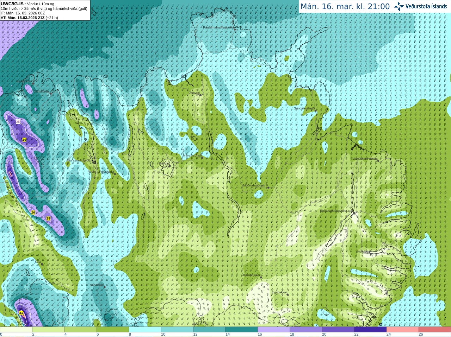Screen dimensions: 451x337
Task: Click the hámarkshviða (gult) legend description line
Action: point(44,8)
